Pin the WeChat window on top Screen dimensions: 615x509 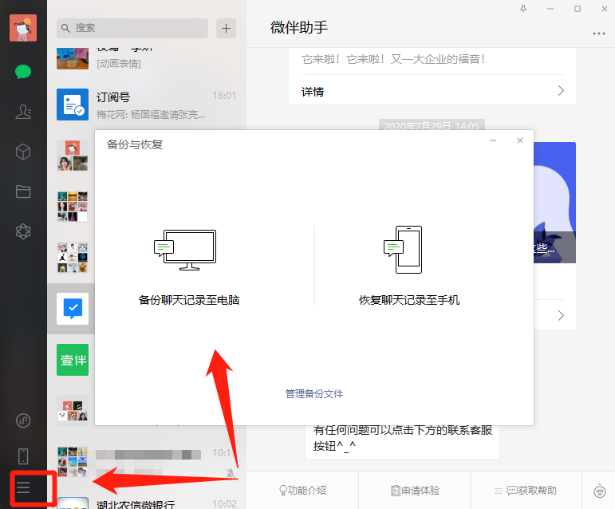[x=523, y=9]
